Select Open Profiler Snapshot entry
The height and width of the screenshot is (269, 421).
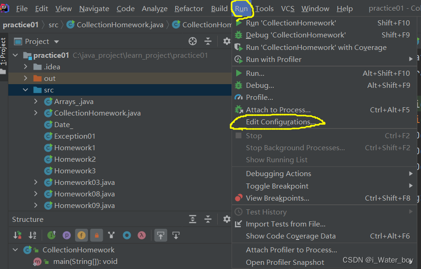click(x=324, y=263)
